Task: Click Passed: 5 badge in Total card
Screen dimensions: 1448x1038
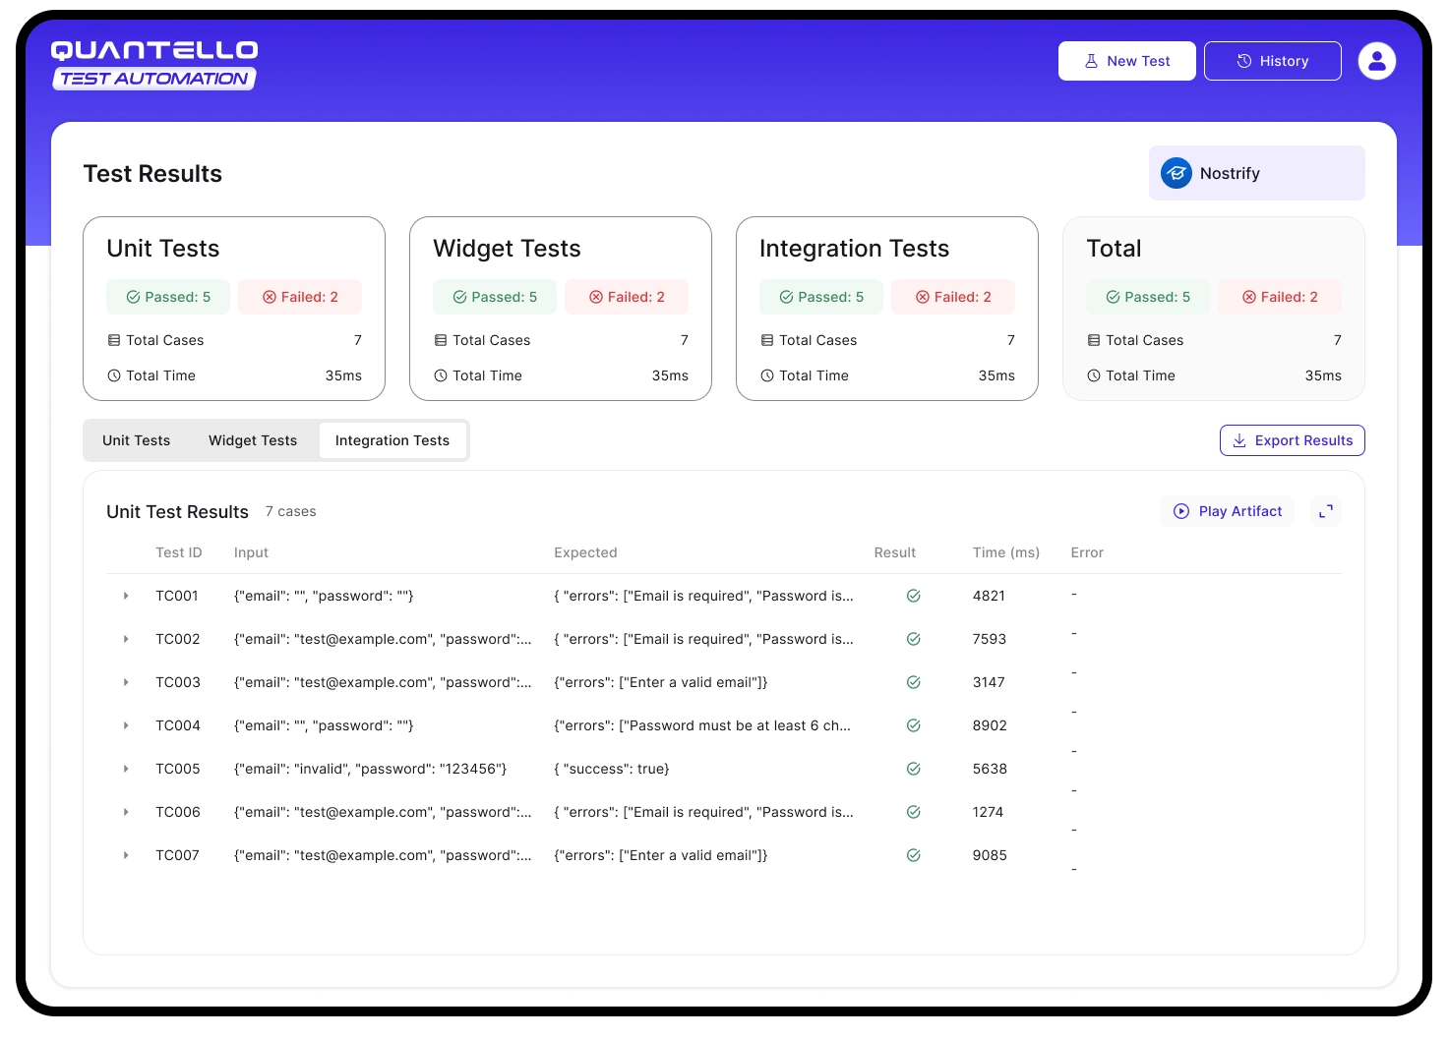Action: tap(1148, 297)
